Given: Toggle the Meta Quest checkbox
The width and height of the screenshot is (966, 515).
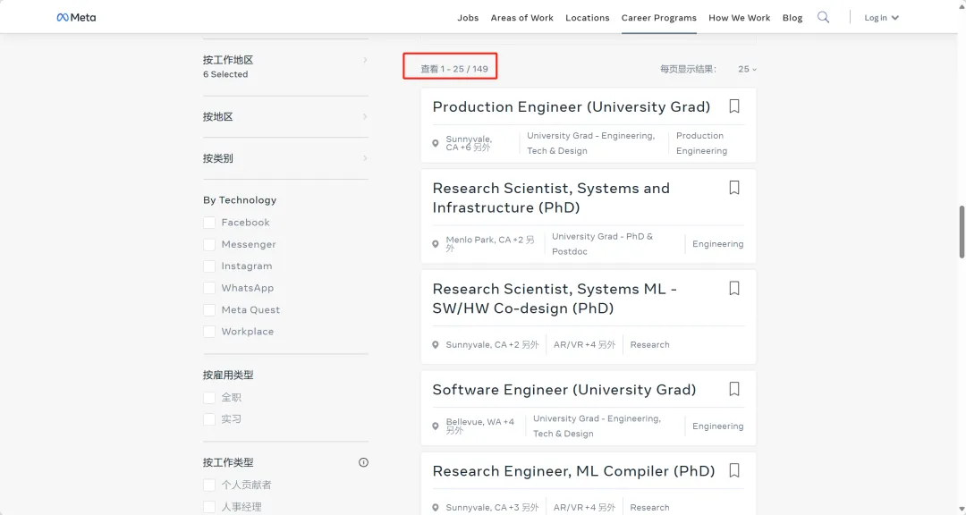Looking at the screenshot, I should pos(209,310).
